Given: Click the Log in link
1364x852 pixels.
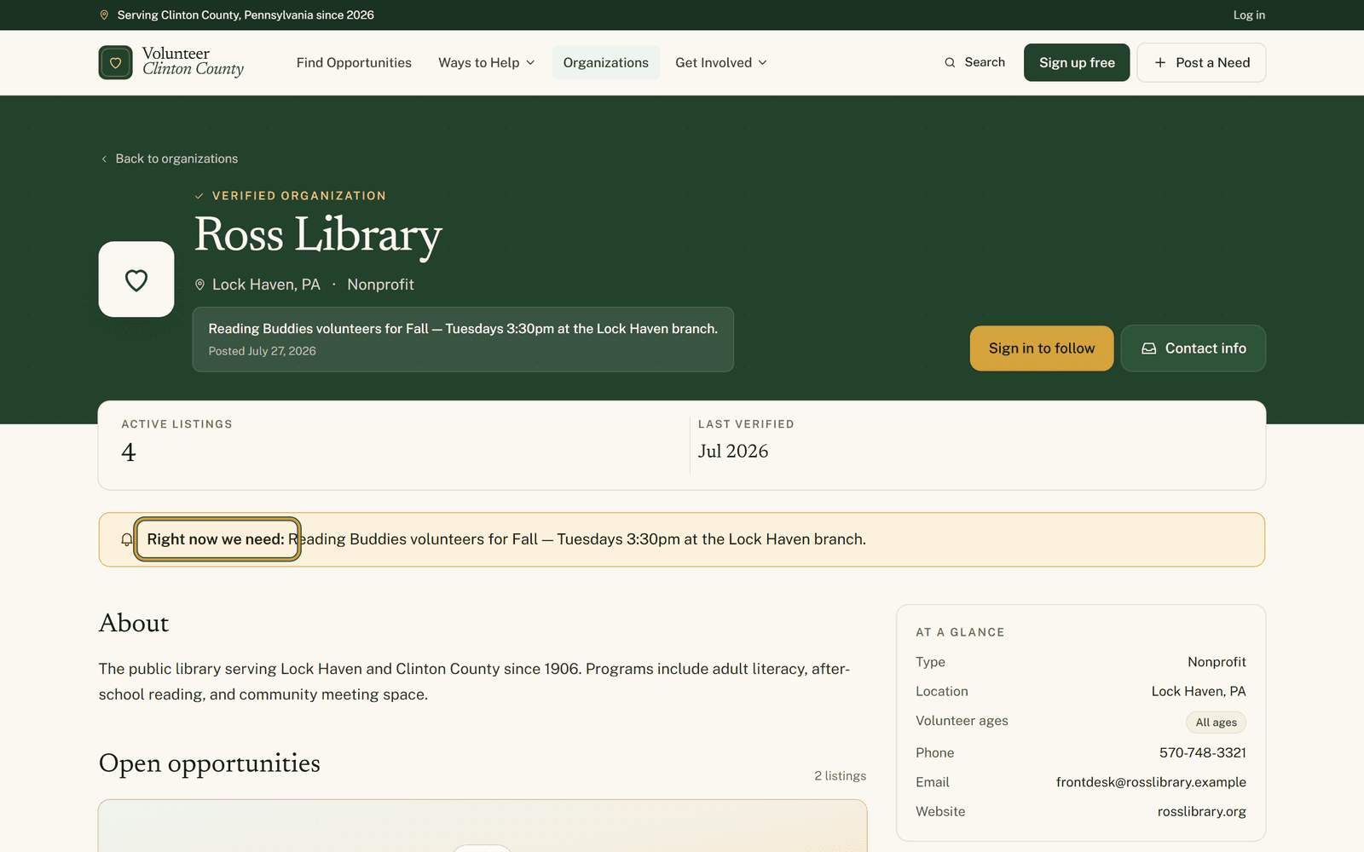Looking at the screenshot, I should click(1249, 15).
